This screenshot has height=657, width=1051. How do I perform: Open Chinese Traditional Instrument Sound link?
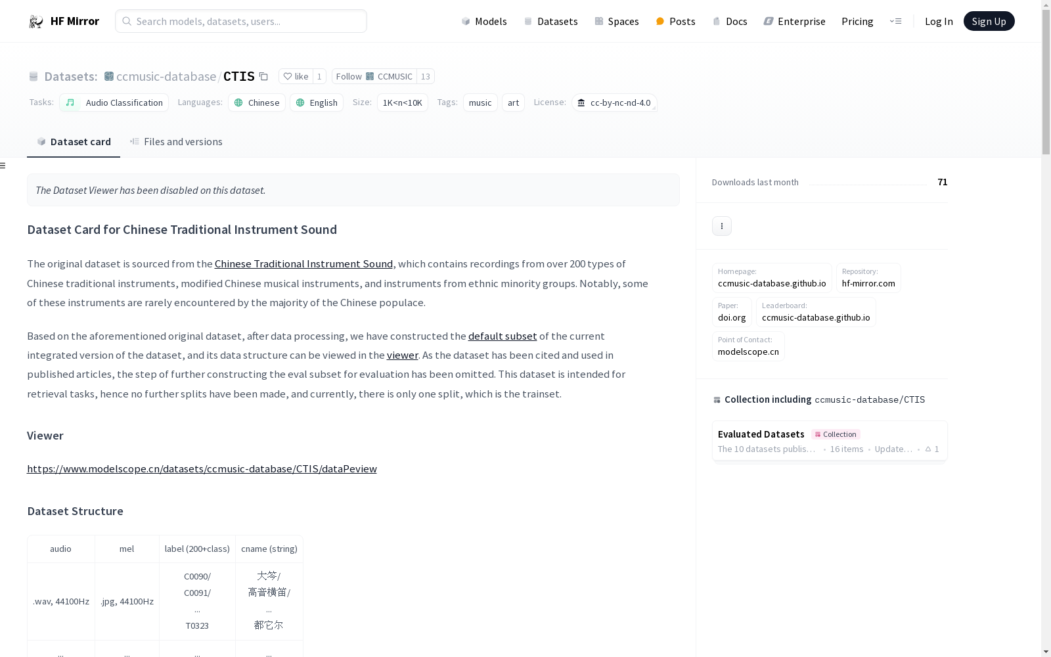303,263
